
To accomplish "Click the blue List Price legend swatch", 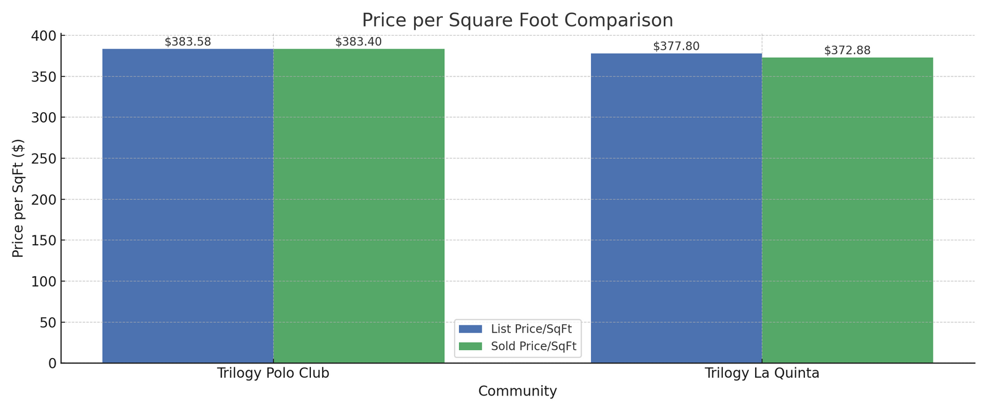I will [x=471, y=329].
